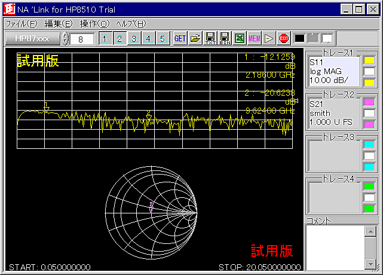This screenshot has width=383, height=275.
Task: Select the トレース2 S21 smith box
Action: [333, 113]
